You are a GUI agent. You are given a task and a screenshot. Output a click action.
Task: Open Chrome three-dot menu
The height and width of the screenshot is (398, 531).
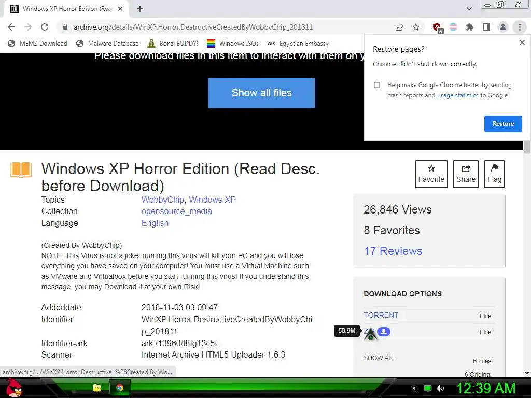click(x=520, y=27)
